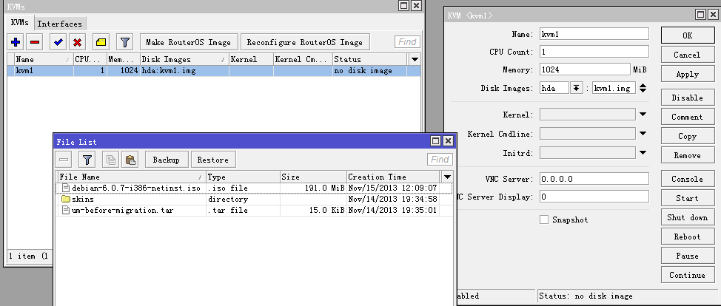Select kvm1 row in KVMs table
Viewport: 721px width, 306px height.
point(214,71)
